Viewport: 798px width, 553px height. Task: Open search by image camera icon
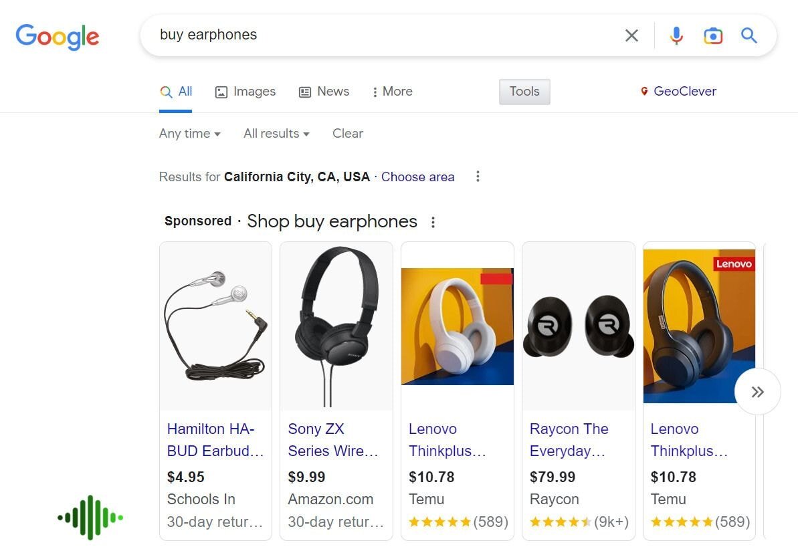(713, 35)
